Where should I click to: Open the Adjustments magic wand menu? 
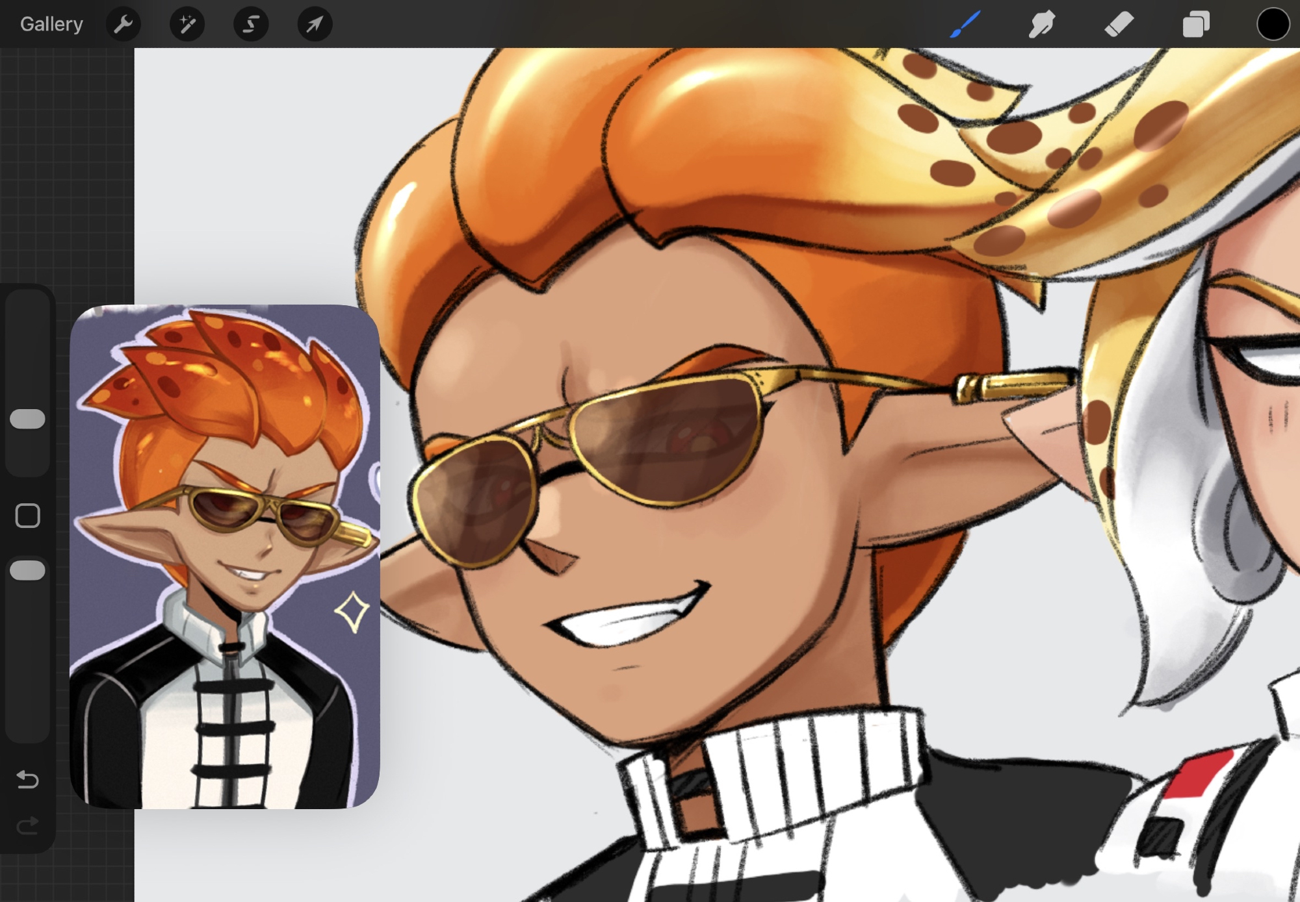(x=187, y=24)
